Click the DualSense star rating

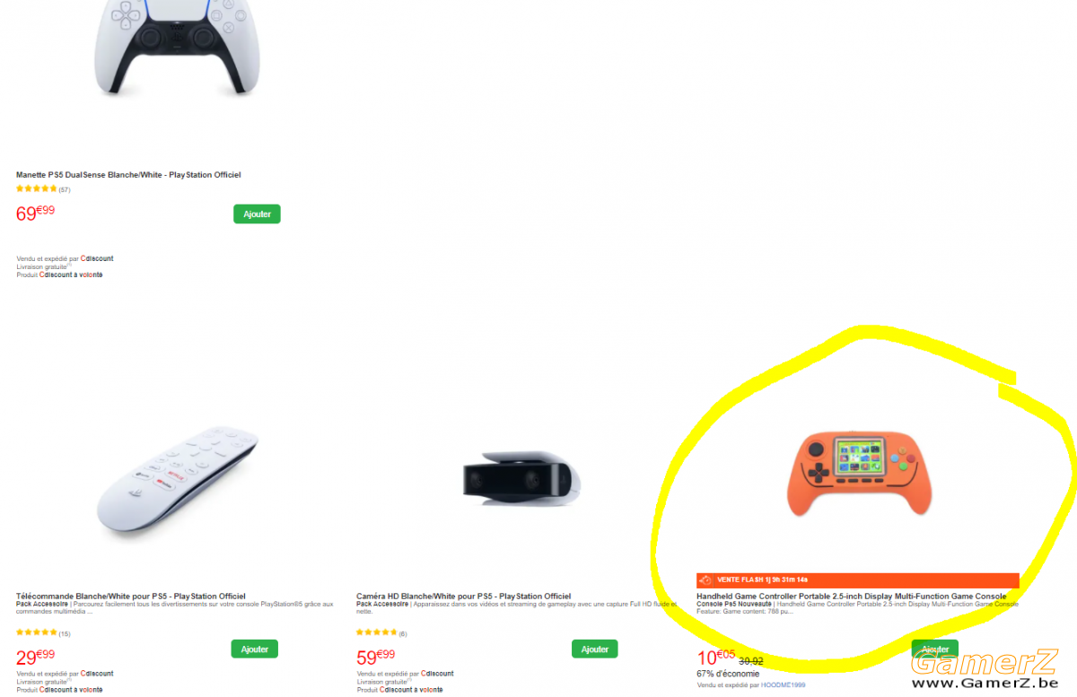point(37,189)
